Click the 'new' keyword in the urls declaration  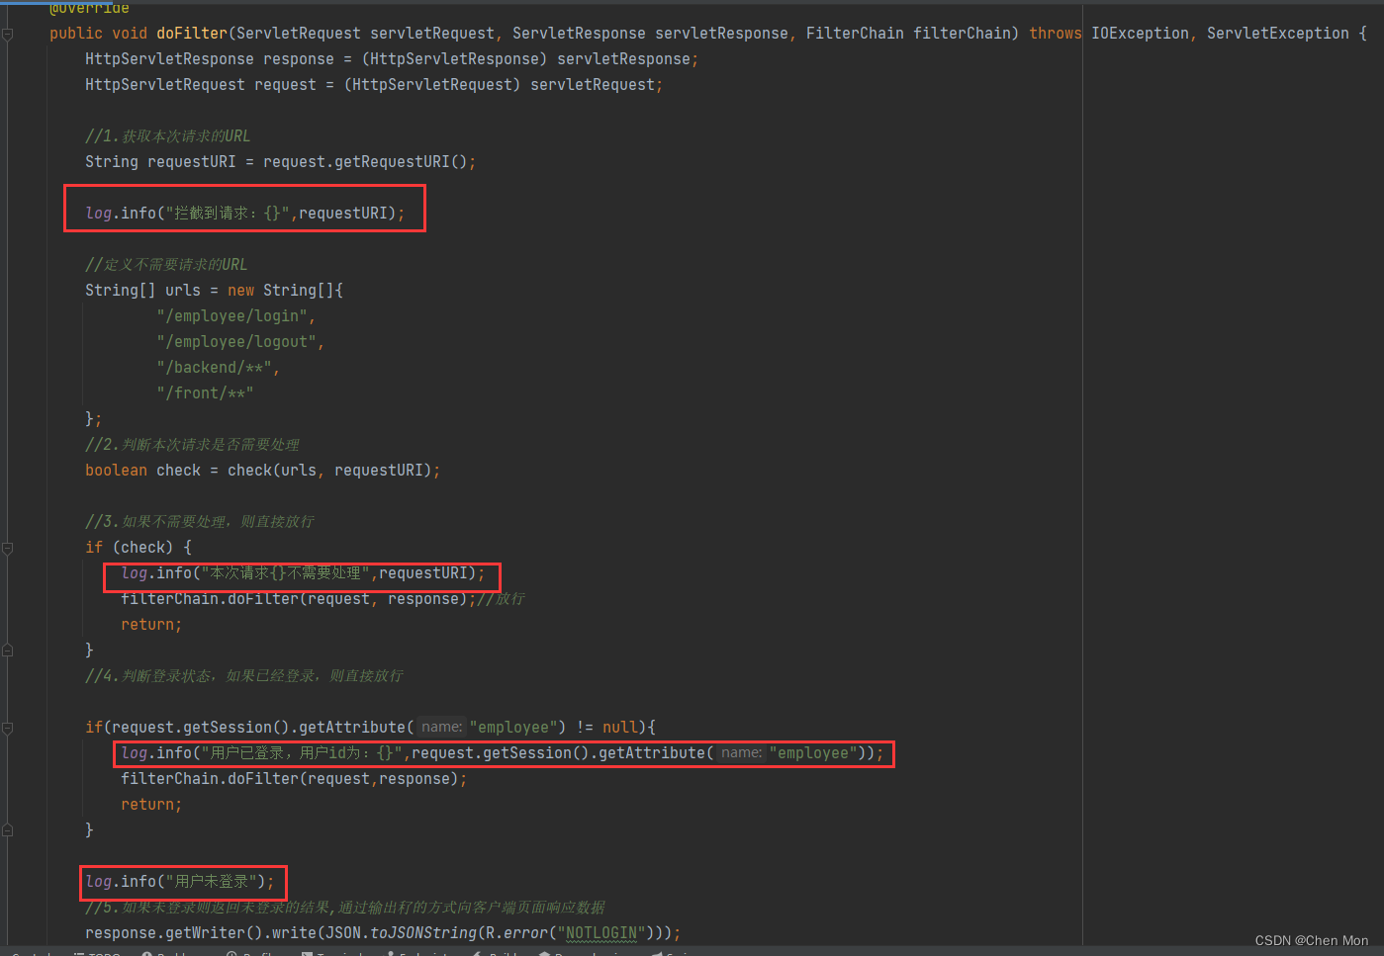[240, 291]
